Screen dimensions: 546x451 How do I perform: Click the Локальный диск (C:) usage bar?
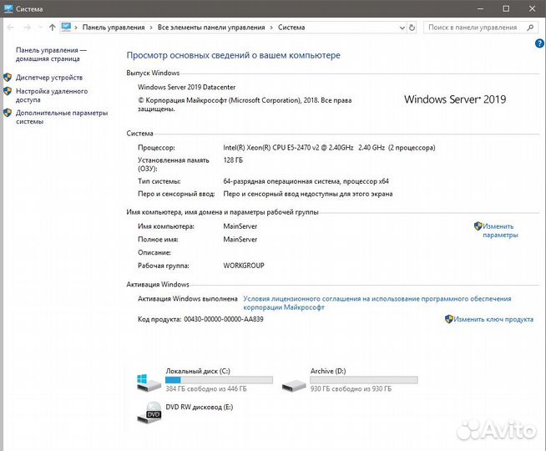click(219, 380)
